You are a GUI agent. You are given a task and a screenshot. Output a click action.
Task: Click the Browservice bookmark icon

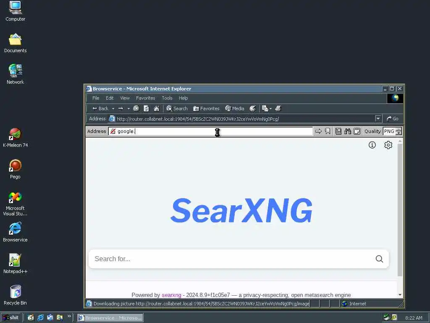click(328, 131)
